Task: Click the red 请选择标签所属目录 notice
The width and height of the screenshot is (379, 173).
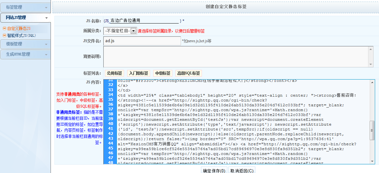Action: click(171, 31)
